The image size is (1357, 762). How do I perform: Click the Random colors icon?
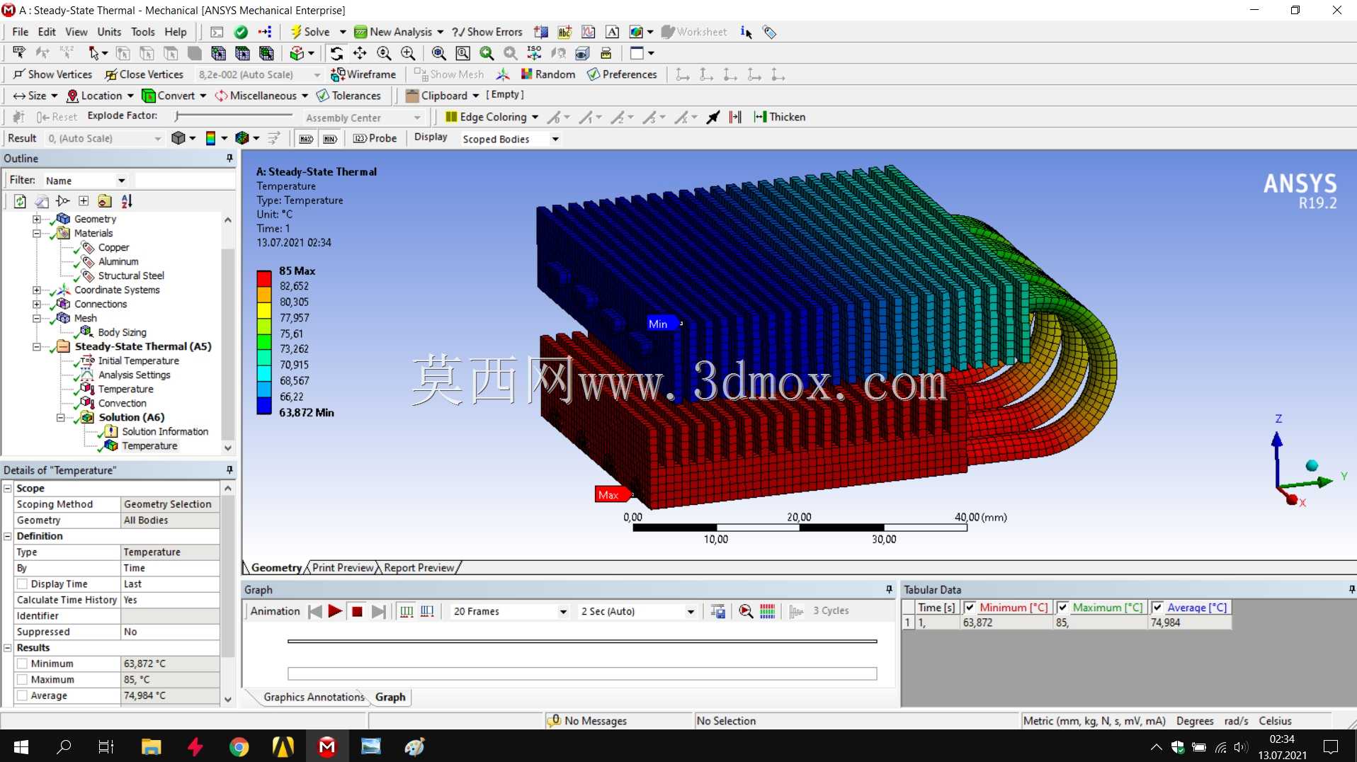point(526,74)
